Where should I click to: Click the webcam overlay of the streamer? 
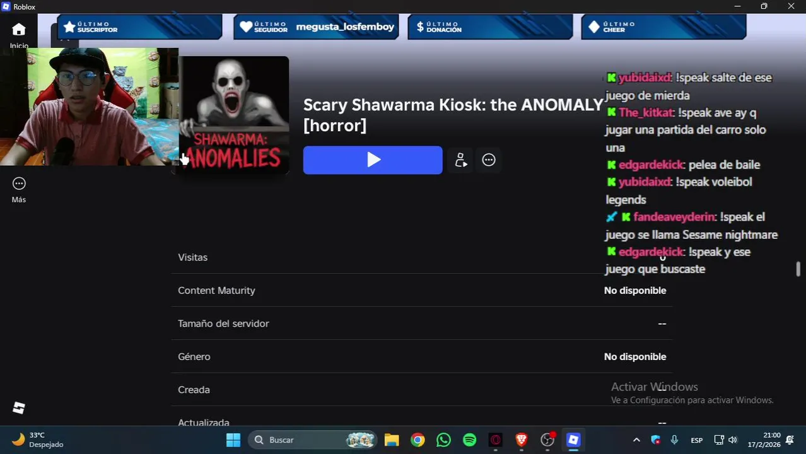89,107
